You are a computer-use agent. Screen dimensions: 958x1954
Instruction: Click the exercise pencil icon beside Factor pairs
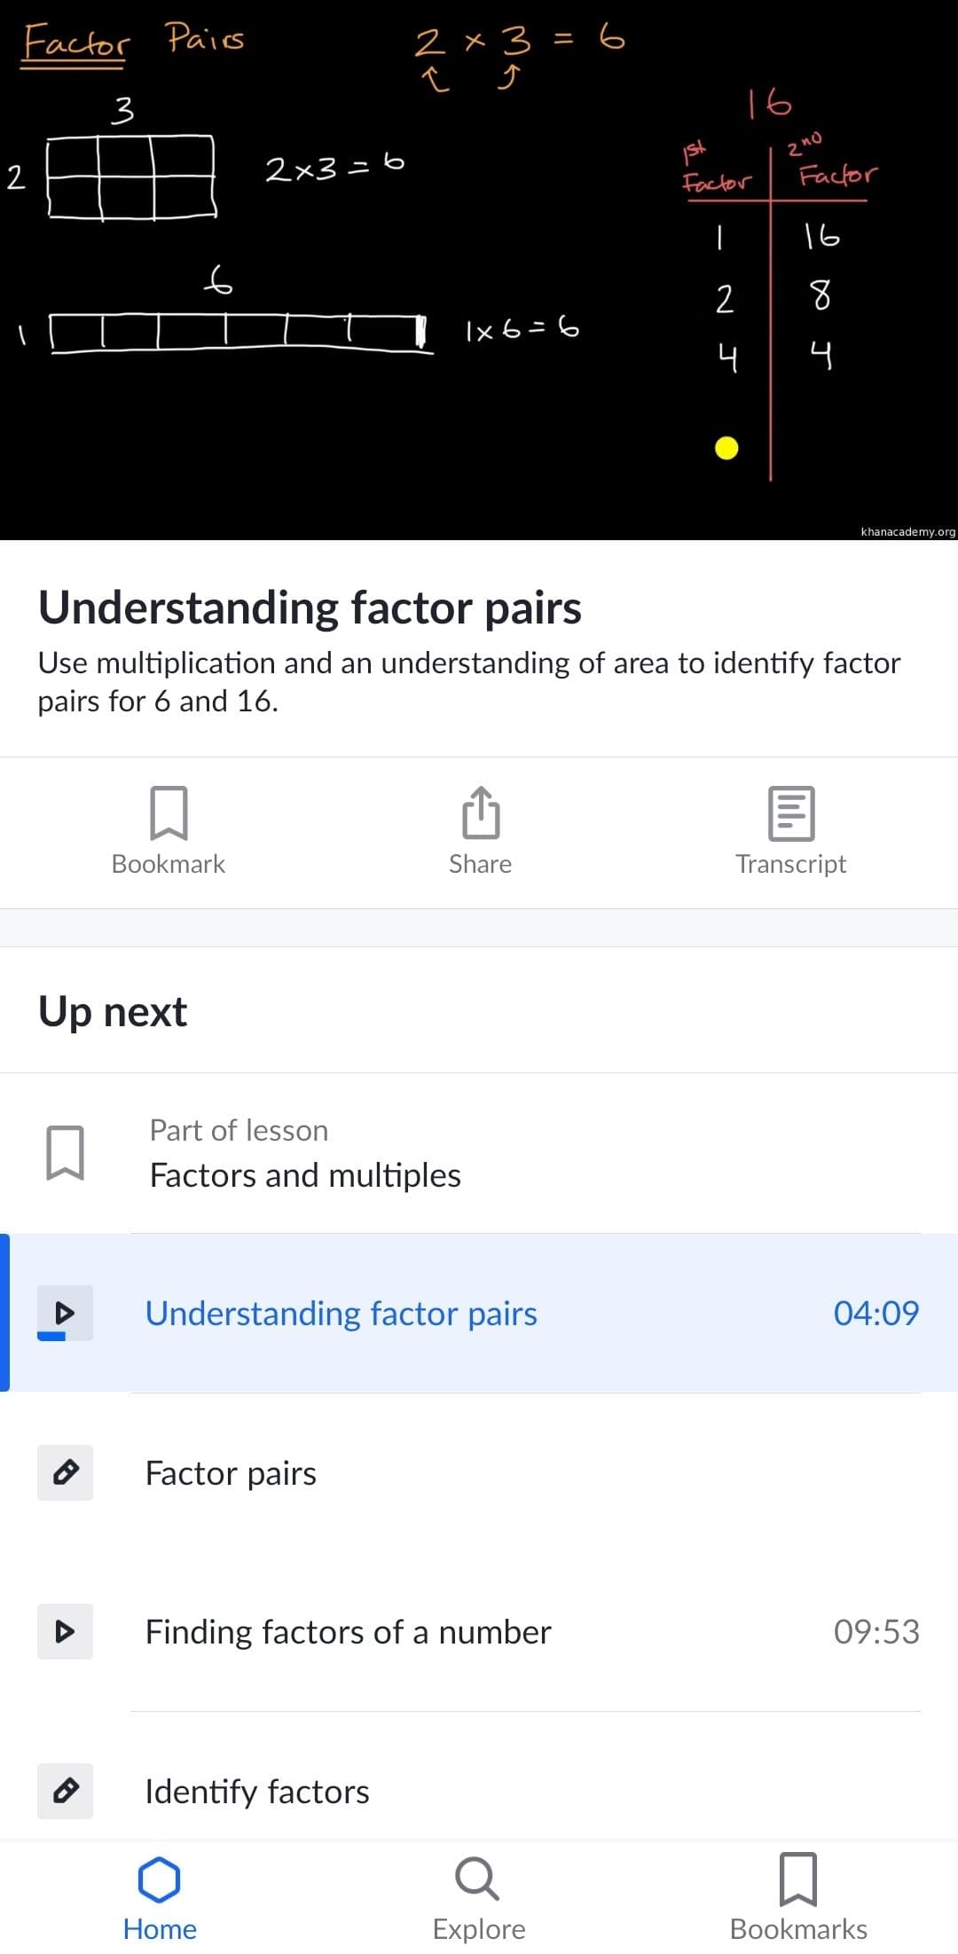click(65, 1473)
